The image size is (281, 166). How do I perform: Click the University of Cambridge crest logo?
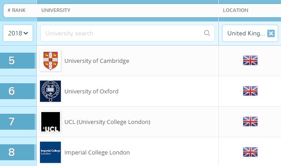coord(50,61)
